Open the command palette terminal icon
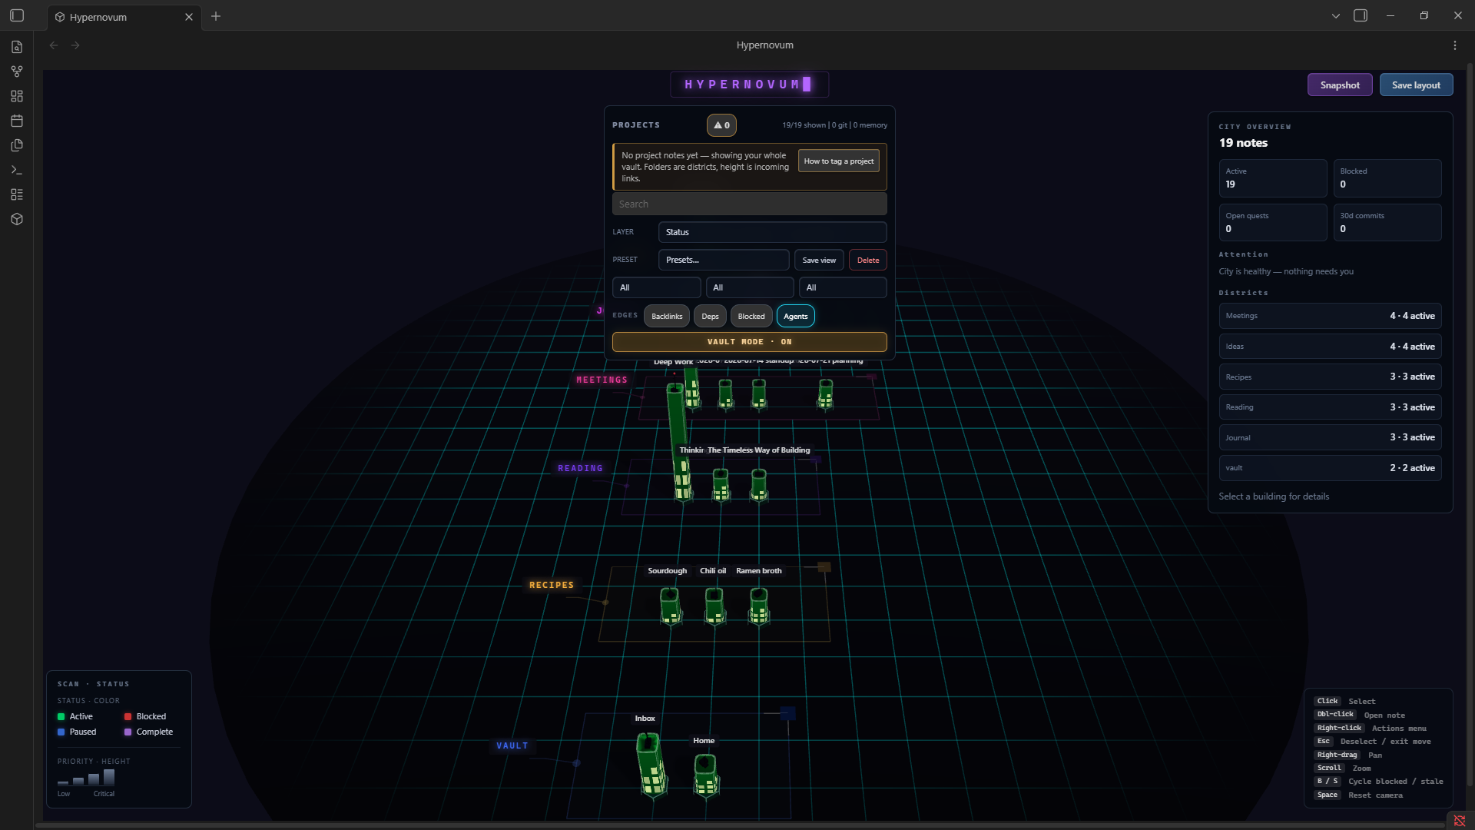 17,170
